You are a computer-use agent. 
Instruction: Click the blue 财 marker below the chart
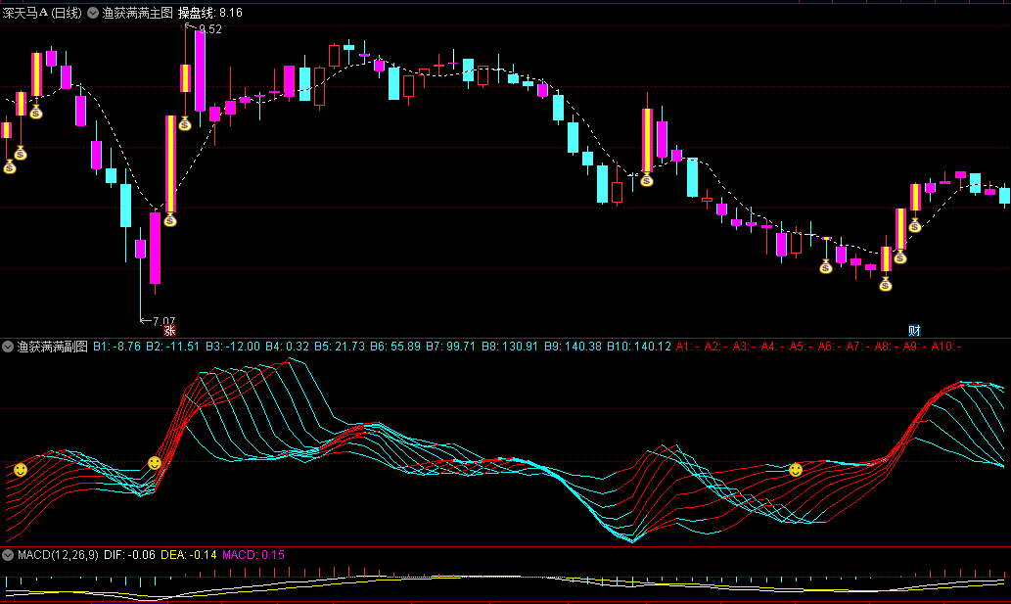click(914, 331)
